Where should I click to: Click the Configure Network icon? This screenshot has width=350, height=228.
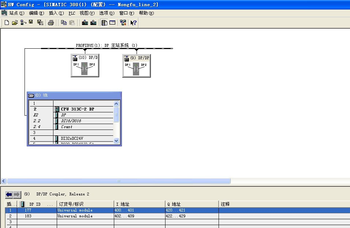pos(123,23)
